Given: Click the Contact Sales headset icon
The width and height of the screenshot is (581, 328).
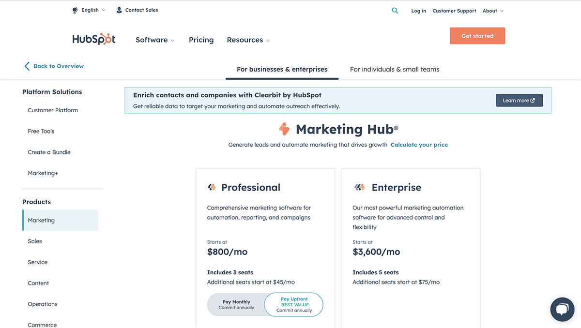Looking at the screenshot, I should click(119, 9).
